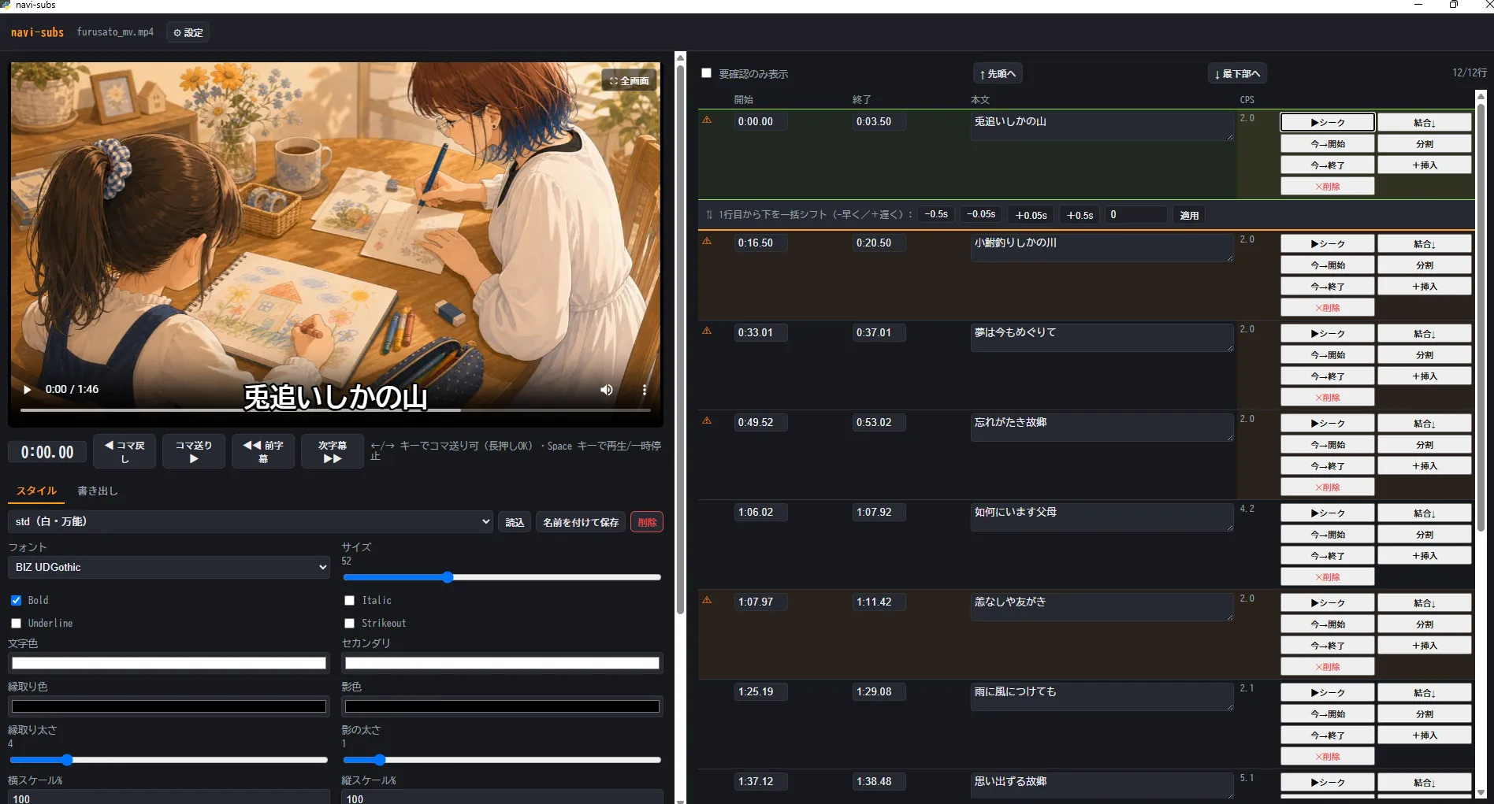Seek to the 兎追いしかの山 line
Image resolution: width=1494 pixels, height=804 pixels.
[1328, 122]
